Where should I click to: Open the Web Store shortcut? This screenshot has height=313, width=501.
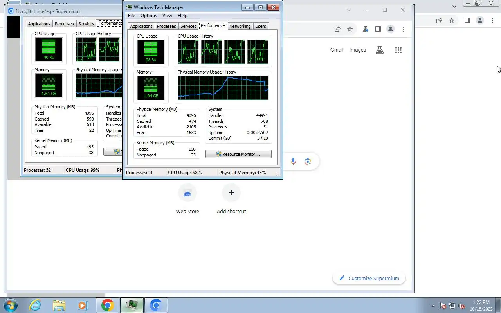pyautogui.click(x=187, y=200)
